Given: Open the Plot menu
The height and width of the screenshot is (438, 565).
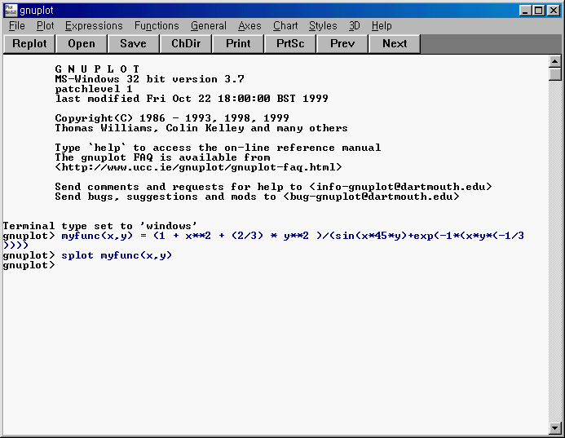Looking at the screenshot, I should [46, 26].
